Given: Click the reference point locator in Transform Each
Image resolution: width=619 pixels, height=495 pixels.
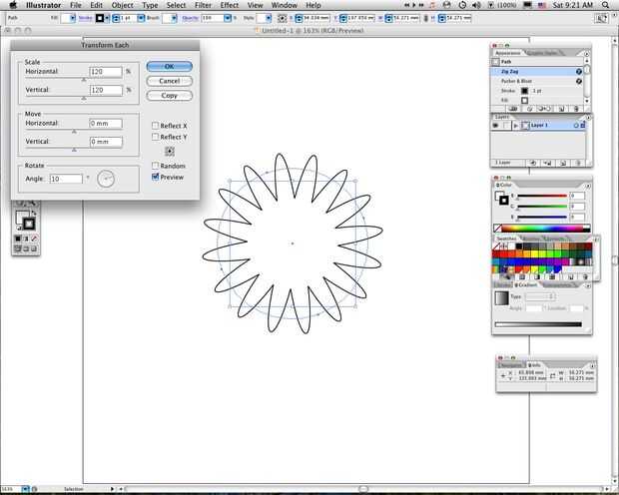Looking at the screenshot, I should coord(170,151).
